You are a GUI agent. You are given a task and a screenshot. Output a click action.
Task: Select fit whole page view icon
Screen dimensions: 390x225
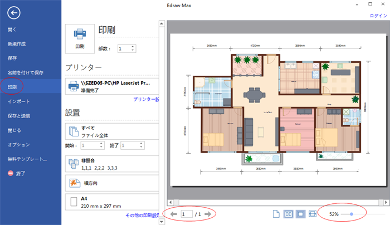(x=300, y=214)
